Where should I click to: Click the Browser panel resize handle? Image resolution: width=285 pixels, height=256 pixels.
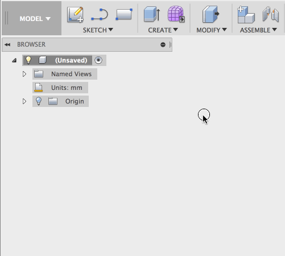click(x=170, y=45)
